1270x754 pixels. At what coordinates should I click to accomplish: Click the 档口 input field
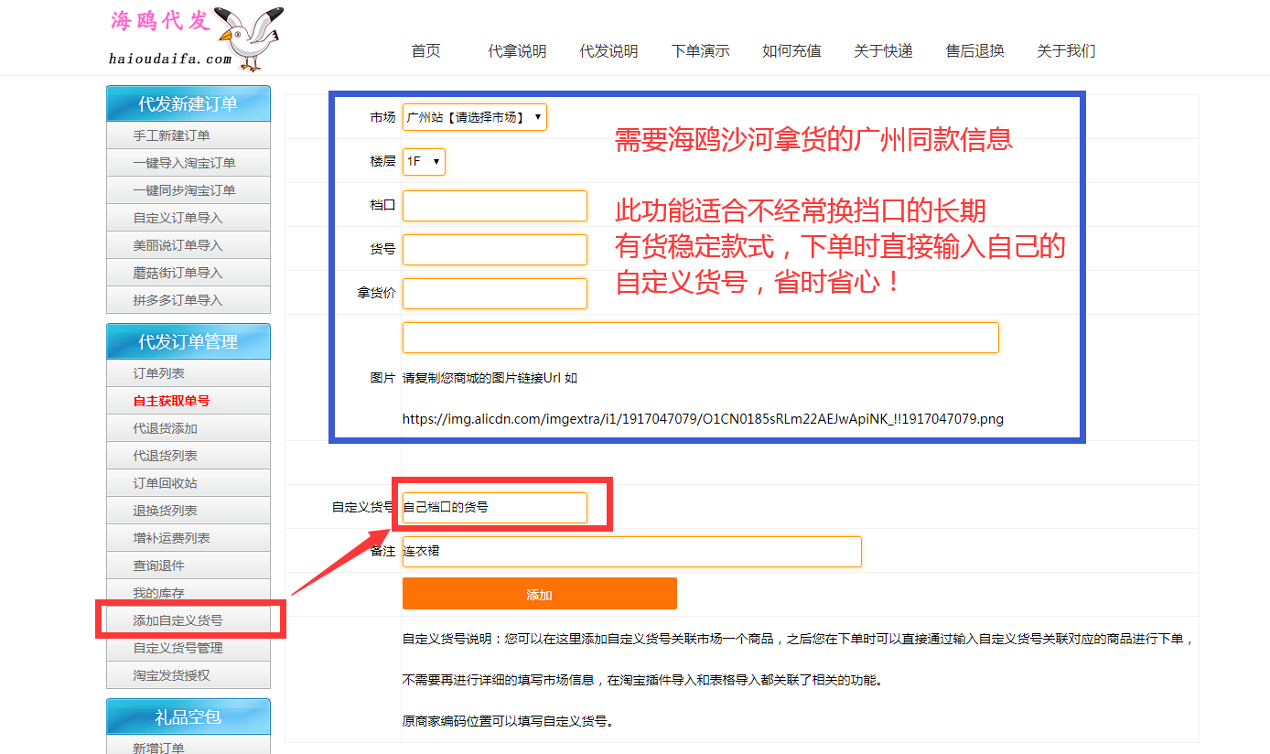pos(494,206)
